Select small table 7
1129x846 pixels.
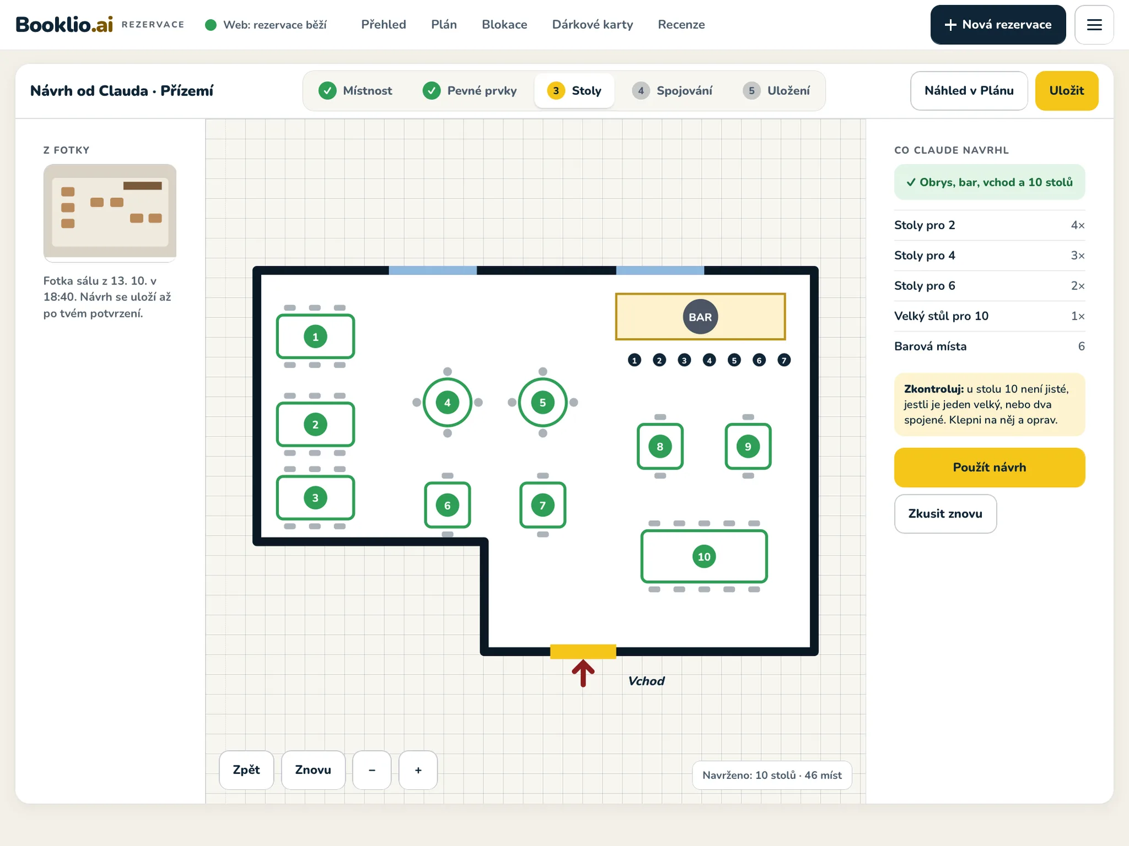pyautogui.click(x=543, y=505)
